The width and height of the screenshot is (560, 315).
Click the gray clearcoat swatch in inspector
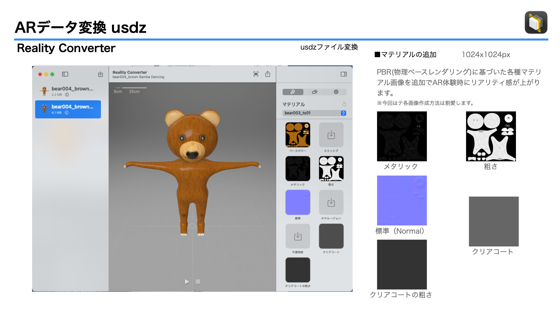331,236
